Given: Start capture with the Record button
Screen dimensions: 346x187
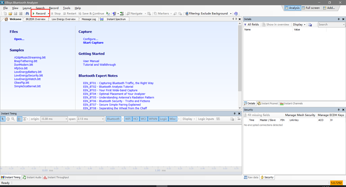Looking at the screenshot, I should (x=39, y=14).
